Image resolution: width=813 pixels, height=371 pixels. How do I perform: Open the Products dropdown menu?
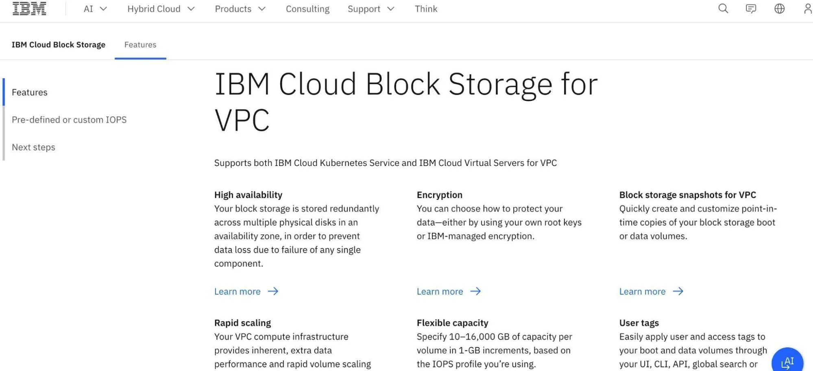(x=240, y=9)
